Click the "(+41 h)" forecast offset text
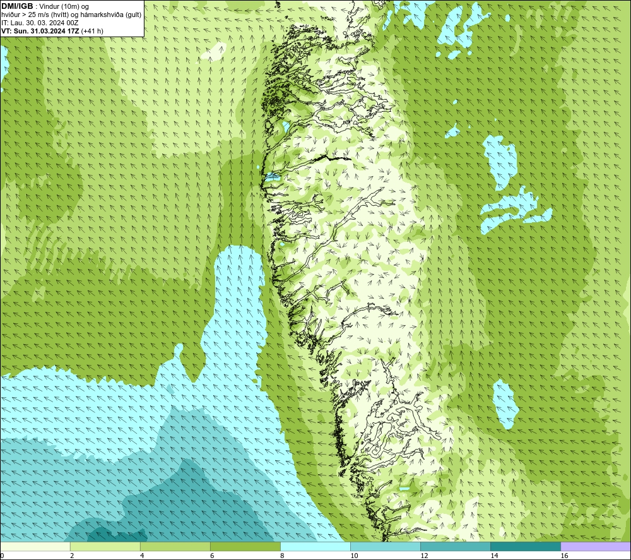Screen dimensions: 631x560 (x=92, y=31)
